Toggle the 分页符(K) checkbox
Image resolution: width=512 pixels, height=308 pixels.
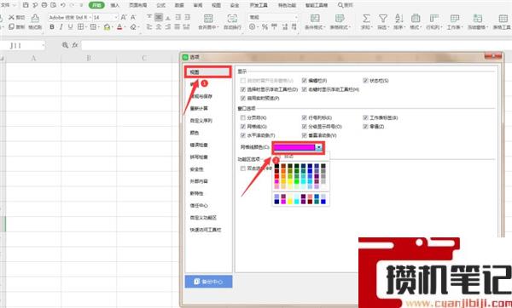(243, 117)
